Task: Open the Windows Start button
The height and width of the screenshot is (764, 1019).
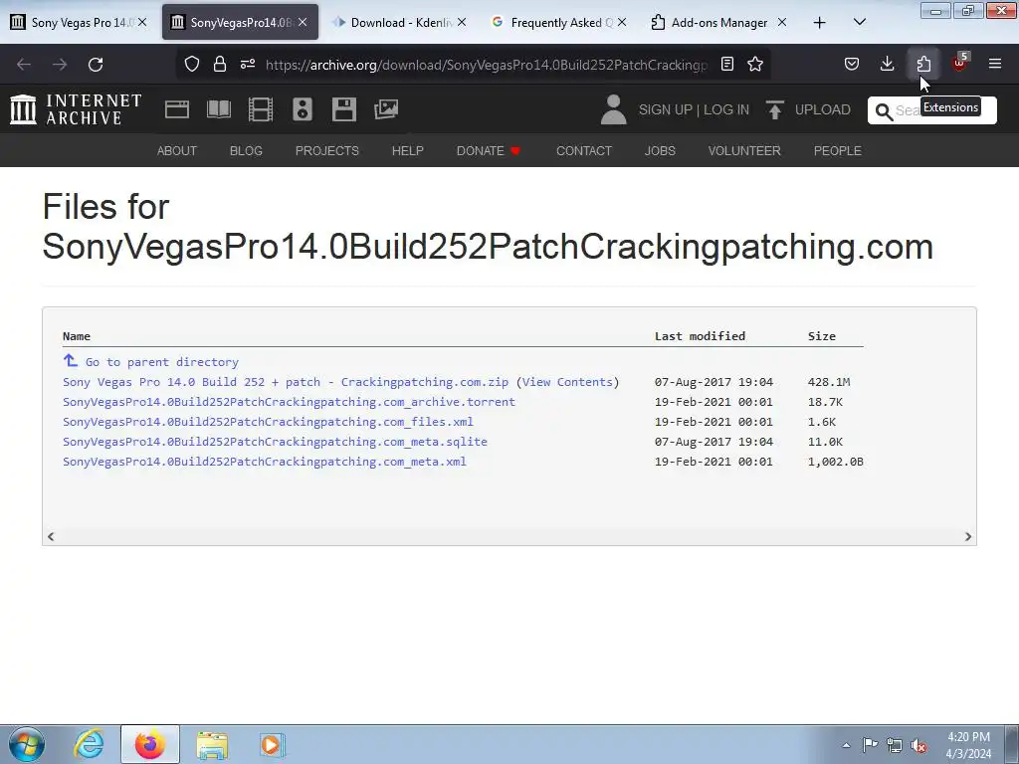Action: point(27,744)
